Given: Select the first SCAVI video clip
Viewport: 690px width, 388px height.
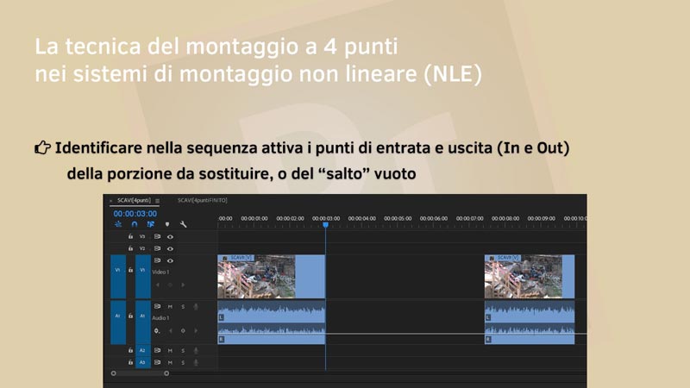Looking at the screenshot, I should [272, 276].
